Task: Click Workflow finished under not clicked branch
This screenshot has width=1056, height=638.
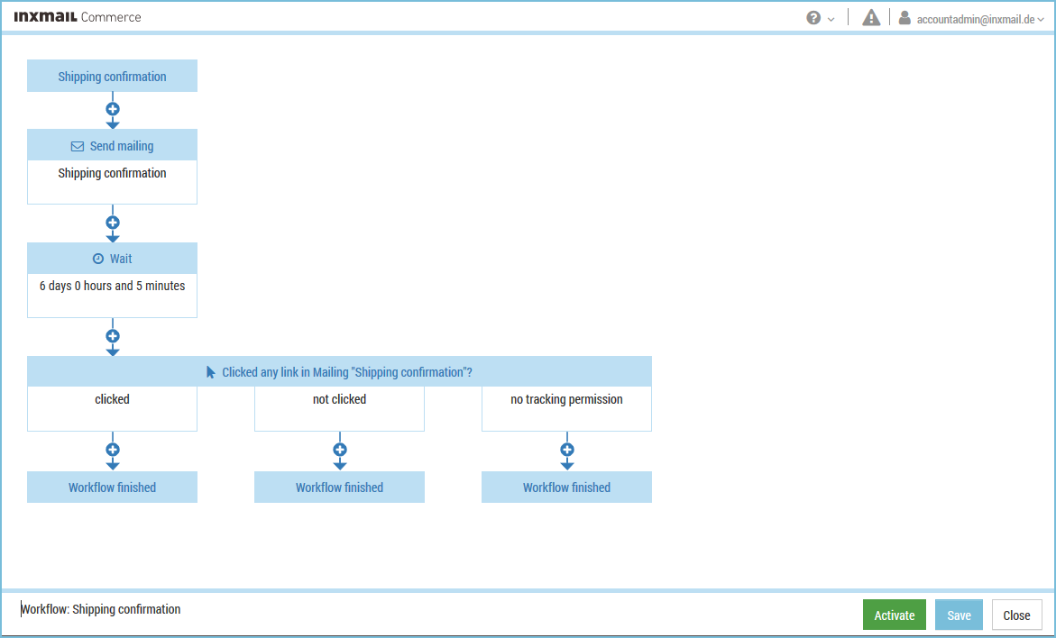Action: pos(339,488)
